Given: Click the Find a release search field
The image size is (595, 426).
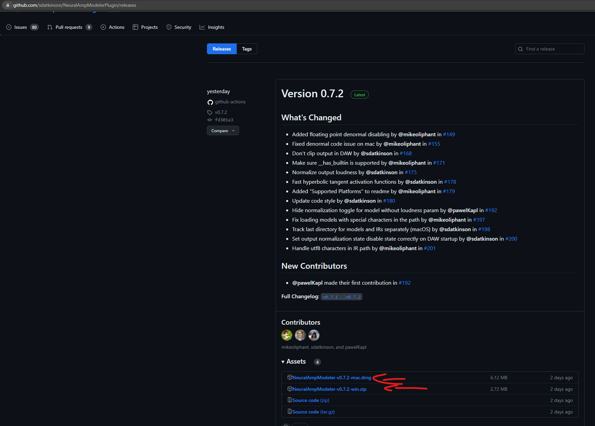Looking at the screenshot, I should [549, 49].
